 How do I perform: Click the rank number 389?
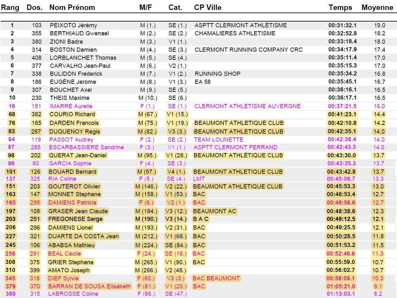click(10, 294)
